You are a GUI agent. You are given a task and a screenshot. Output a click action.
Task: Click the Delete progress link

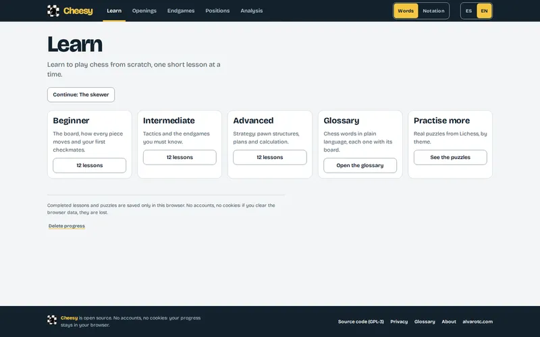66,226
